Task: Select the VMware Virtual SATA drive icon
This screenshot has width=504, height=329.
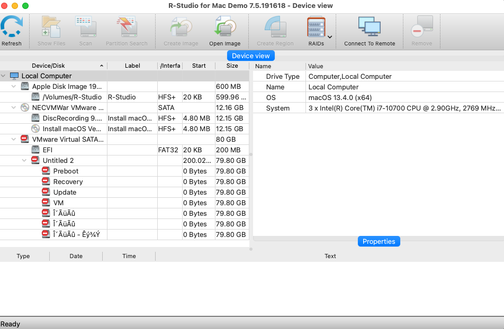Action: [x=25, y=139]
